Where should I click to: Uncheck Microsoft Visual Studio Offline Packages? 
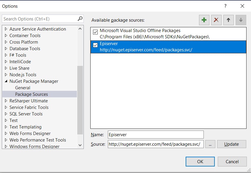pyautogui.click(x=95, y=32)
